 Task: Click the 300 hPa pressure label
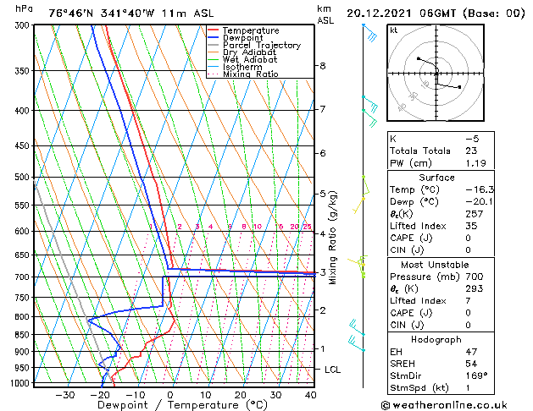[x=24, y=25]
